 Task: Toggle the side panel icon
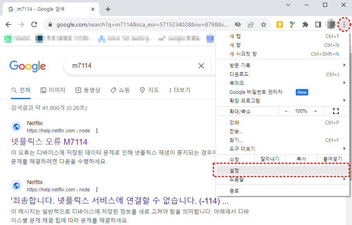tap(318, 24)
